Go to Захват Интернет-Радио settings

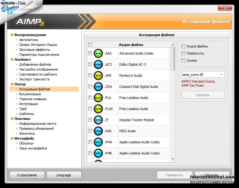38,45
